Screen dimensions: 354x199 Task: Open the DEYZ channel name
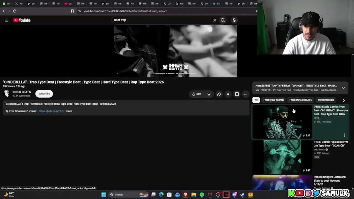pyautogui.click(x=316, y=118)
